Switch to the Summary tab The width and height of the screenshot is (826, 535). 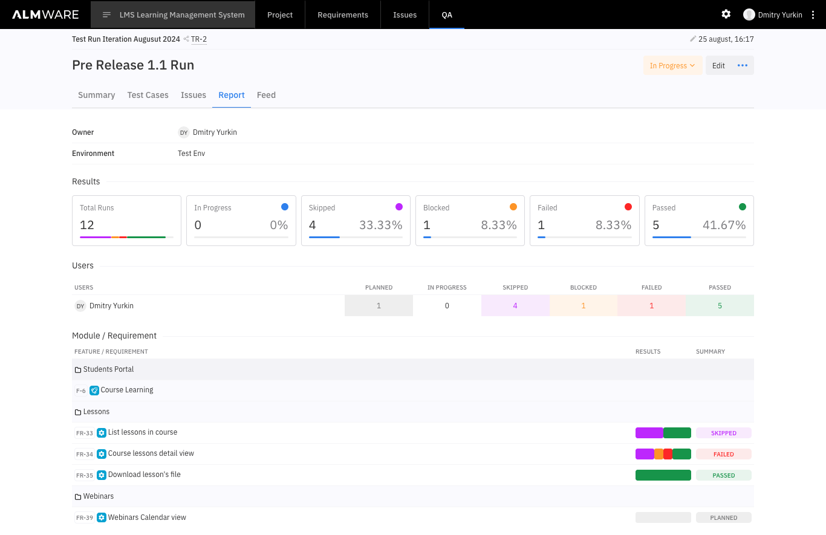(97, 95)
